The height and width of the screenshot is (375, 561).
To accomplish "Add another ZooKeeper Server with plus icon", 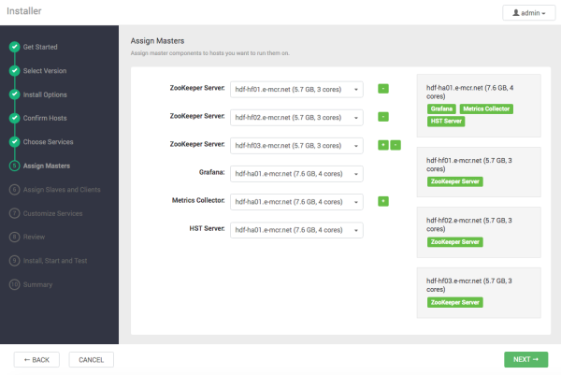I will click(381, 145).
